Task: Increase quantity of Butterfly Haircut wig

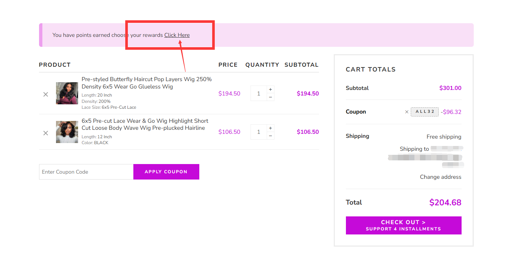Action: (270, 90)
